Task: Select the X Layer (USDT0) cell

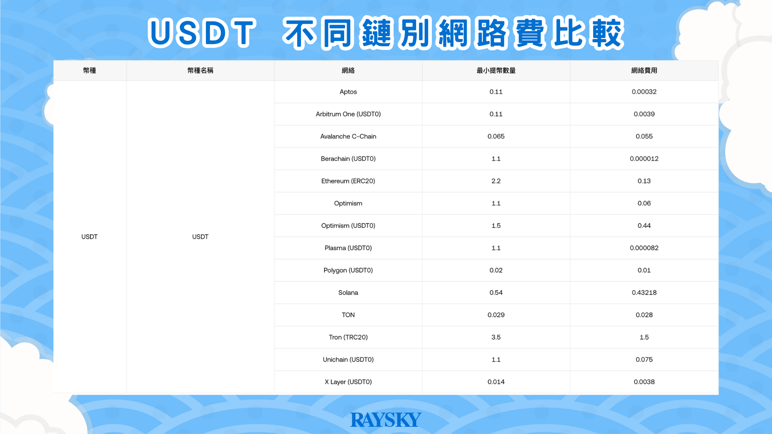Action: pos(348,382)
